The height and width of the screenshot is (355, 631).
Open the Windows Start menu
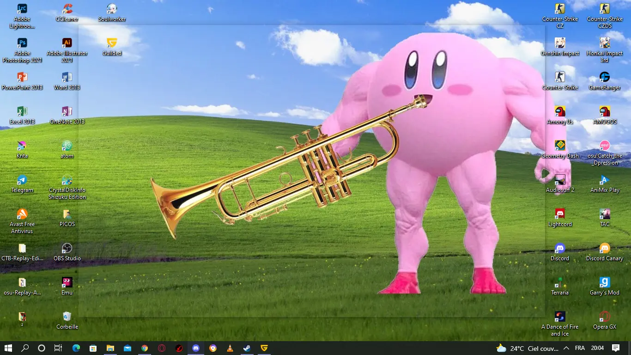coord(8,348)
